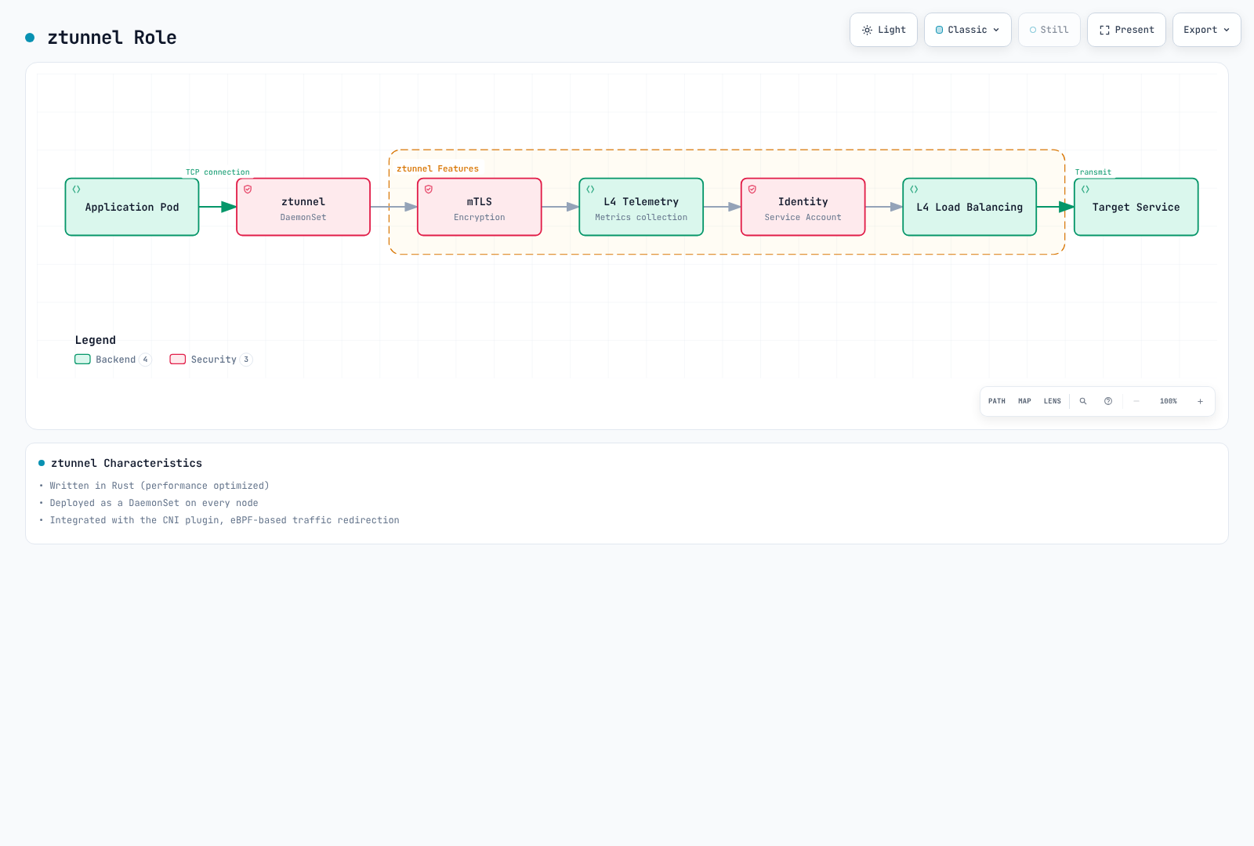
Task: Click the shield icon on ztunnel node
Action: coord(248,190)
